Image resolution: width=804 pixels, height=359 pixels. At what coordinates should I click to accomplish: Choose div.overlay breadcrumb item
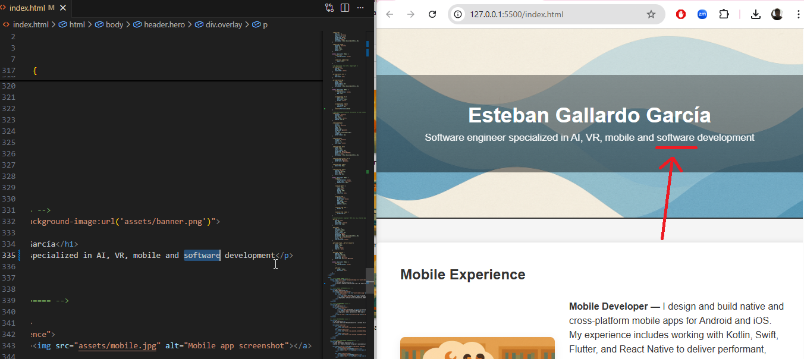pos(224,24)
